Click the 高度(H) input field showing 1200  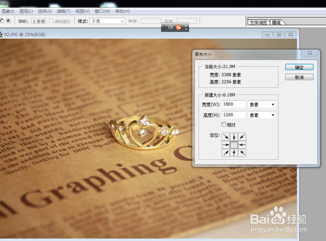pos(234,115)
